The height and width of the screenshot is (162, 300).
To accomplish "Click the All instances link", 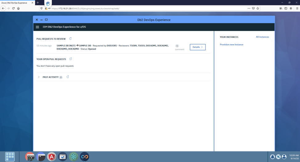I will tap(262, 37).
